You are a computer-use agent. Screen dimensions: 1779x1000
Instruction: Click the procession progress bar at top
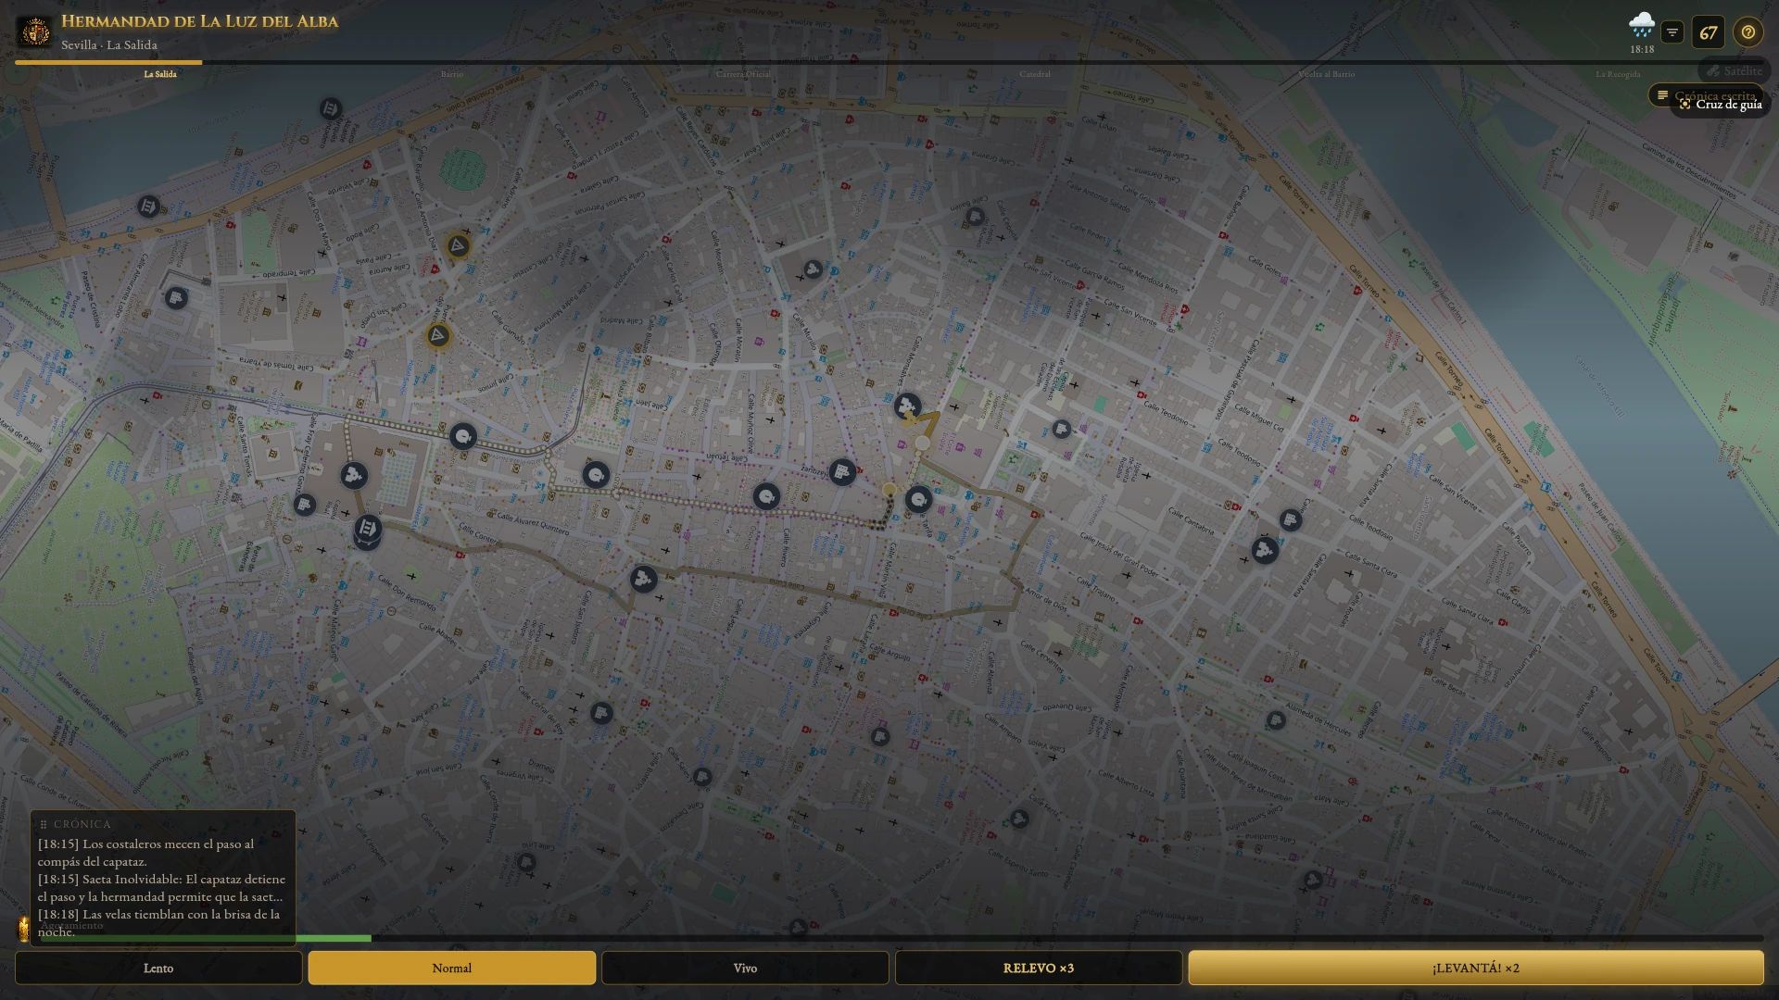(889, 62)
